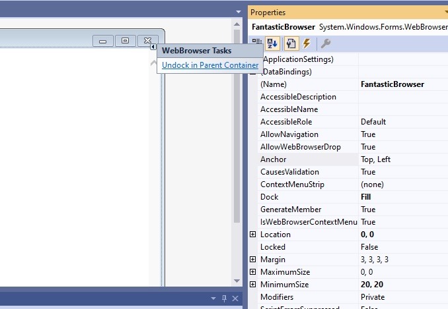Click the form's minimize button in designer
This screenshot has height=309, width=448.
[x=103, y=41]
